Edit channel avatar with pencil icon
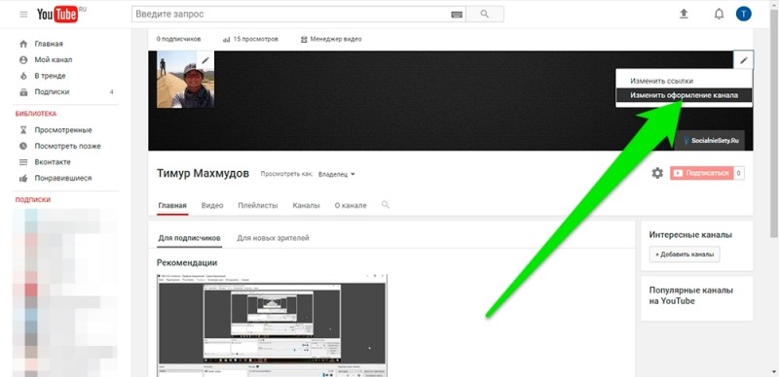This screenshot has height=377, width=779. tap(205, 60)
